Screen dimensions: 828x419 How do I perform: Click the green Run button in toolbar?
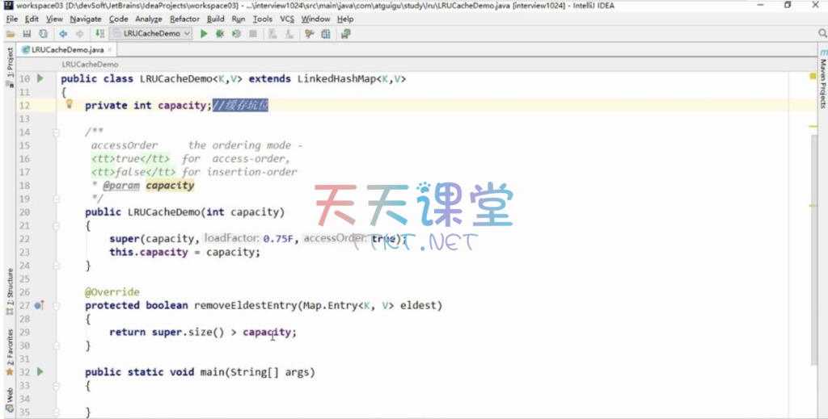click(x=204, y=34)
